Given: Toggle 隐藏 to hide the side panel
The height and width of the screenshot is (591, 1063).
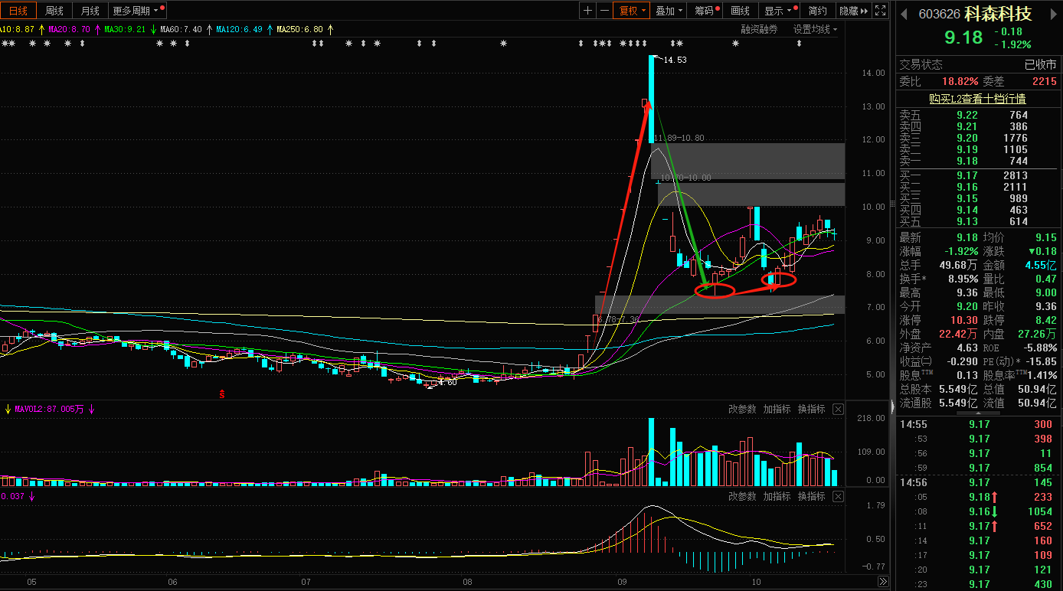Looking at the screenshot, I should (853, 11).
